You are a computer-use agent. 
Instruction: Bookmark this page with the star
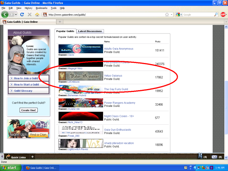coord(167,15)
